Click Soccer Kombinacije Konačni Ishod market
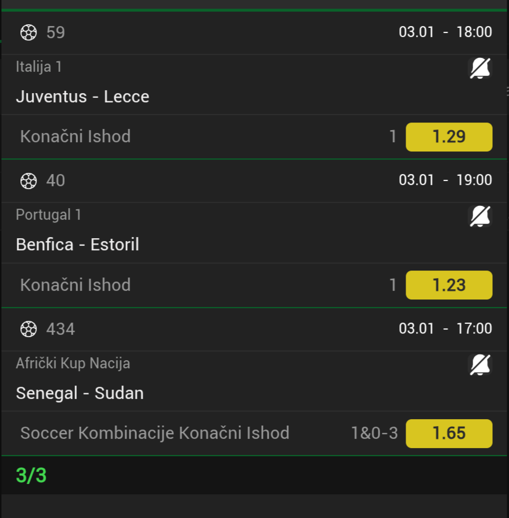The height and width of the screenshot is (518, 509). pos(154,433)
